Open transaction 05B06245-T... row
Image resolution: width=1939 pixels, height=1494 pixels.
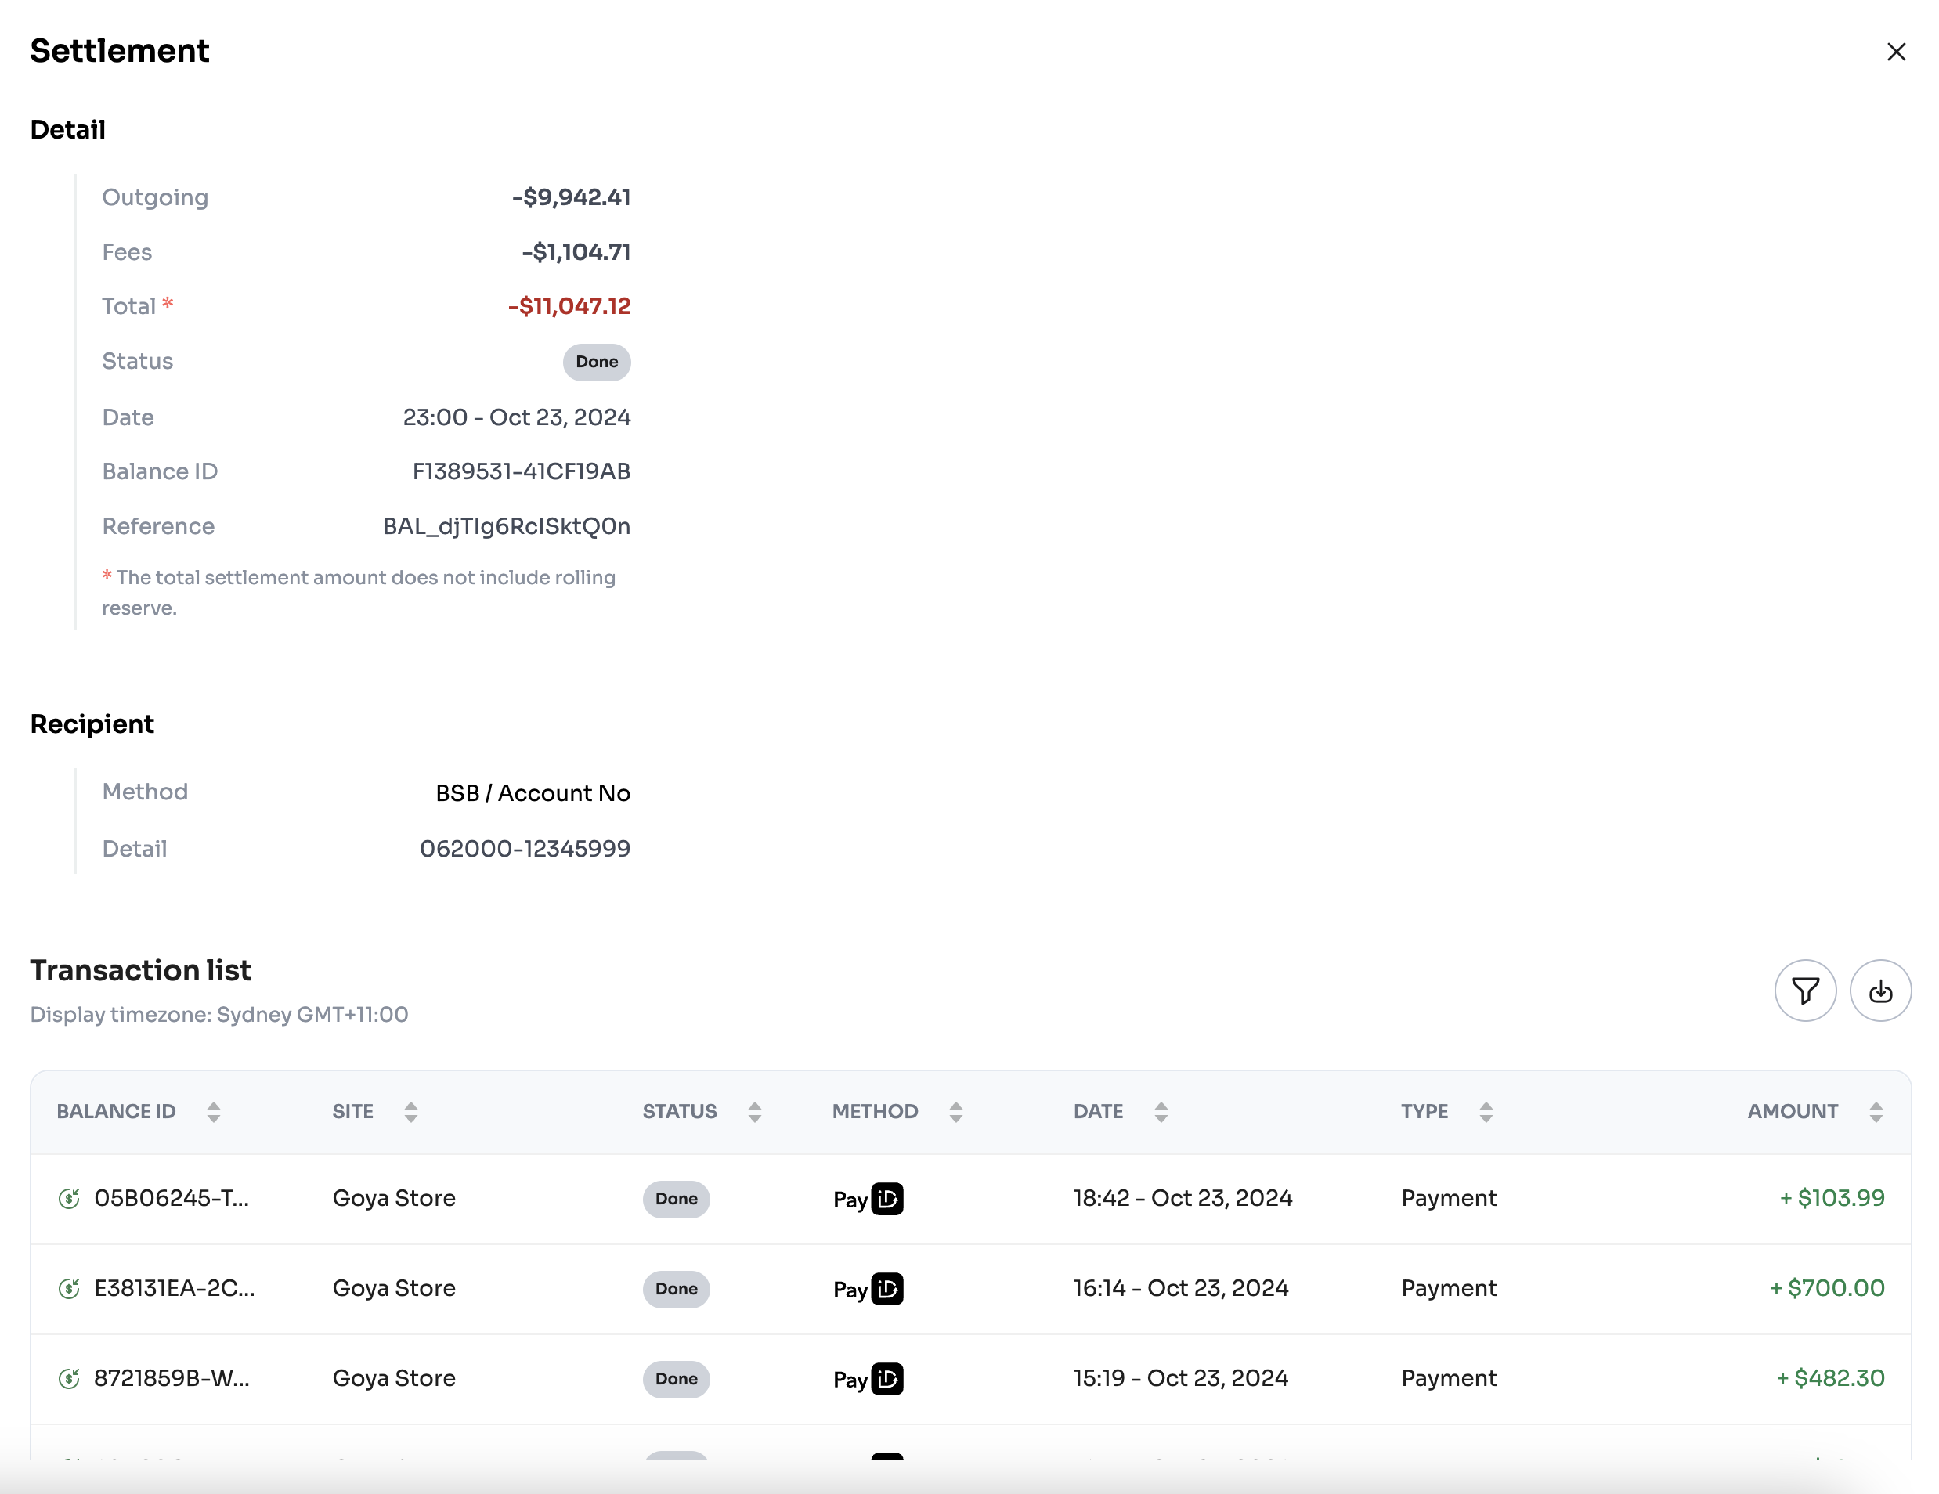pyautogui.click(x=172, y=1198)
